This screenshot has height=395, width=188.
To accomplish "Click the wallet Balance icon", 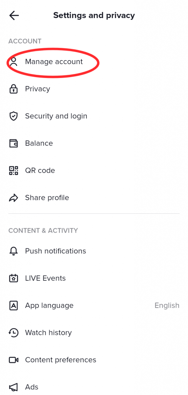I will tap(13, 143).
